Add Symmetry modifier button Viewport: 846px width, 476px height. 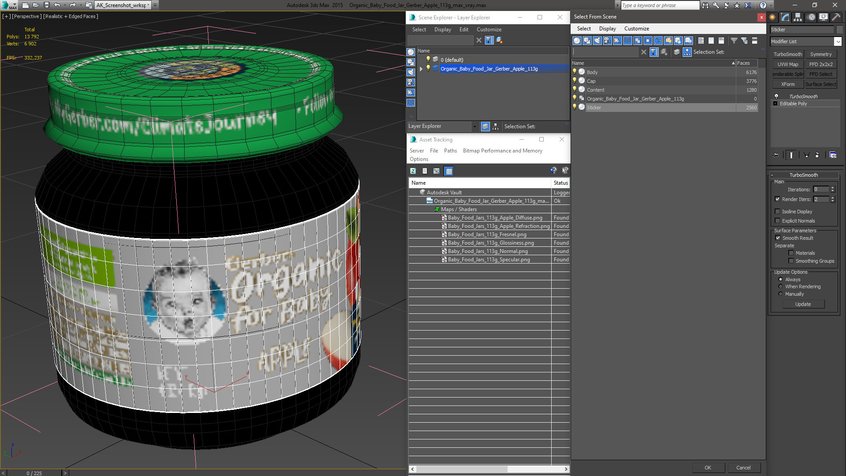(x=821, y=54)
